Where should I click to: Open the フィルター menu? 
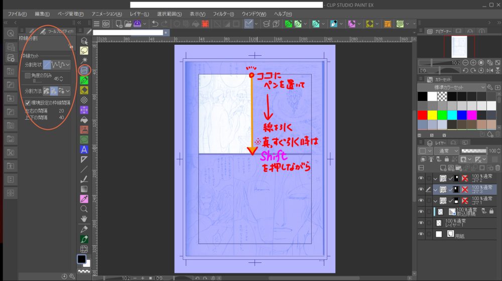tap(223, 14)
